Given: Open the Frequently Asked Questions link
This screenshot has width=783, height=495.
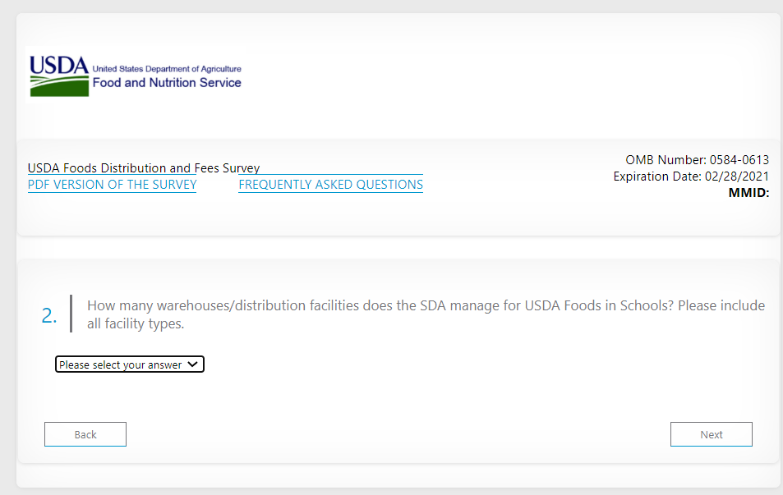Looking at the screenshot, I should tap(330, 185).
